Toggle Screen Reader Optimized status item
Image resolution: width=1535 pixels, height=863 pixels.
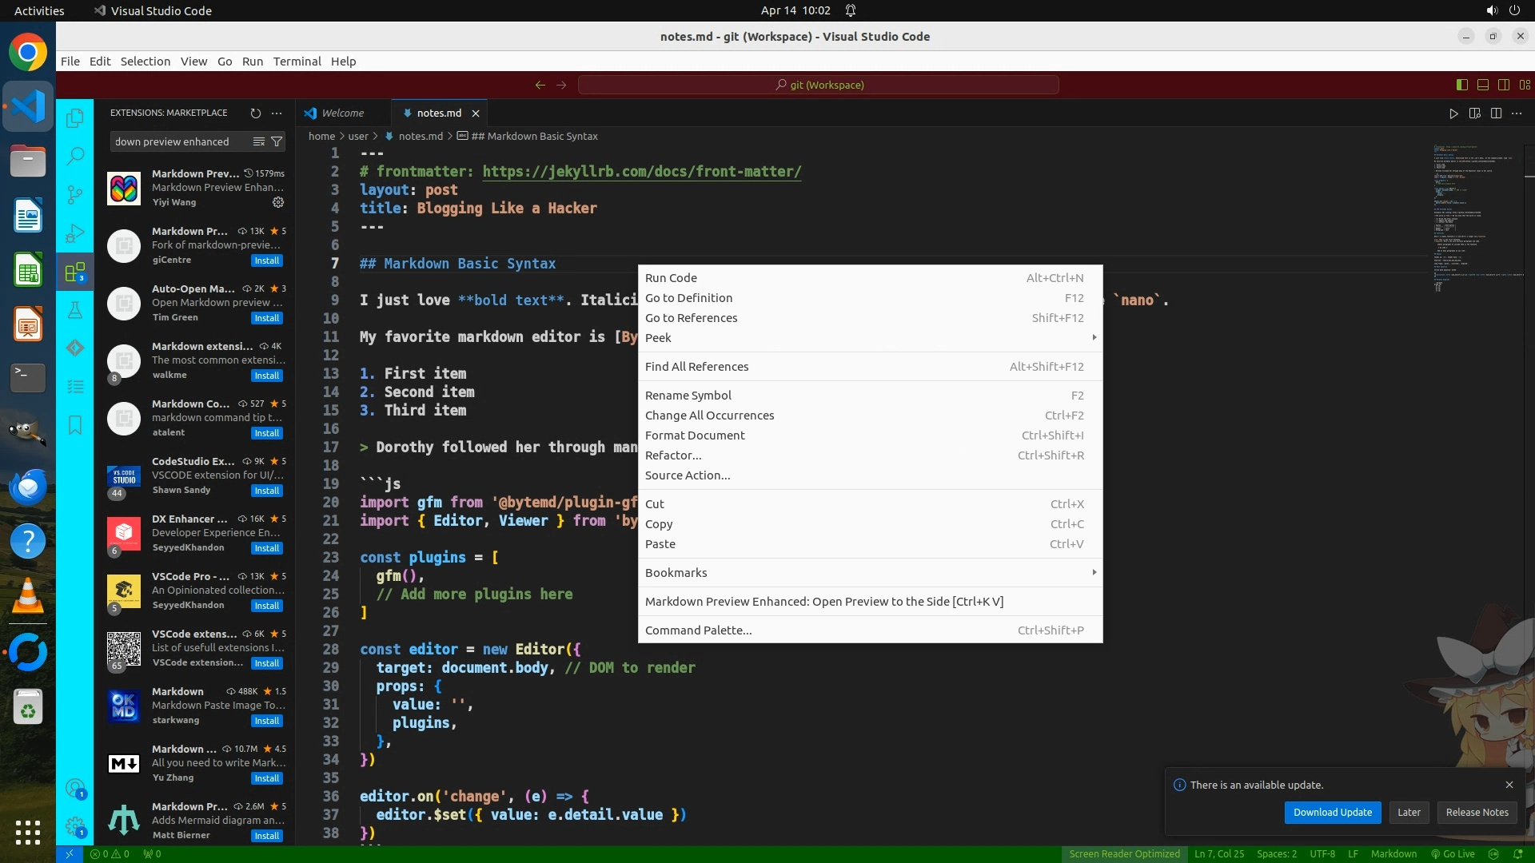coord(1124,853)
